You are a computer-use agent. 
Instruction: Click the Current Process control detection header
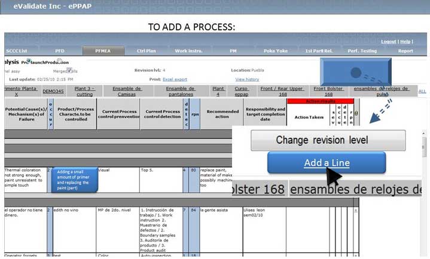162,114
